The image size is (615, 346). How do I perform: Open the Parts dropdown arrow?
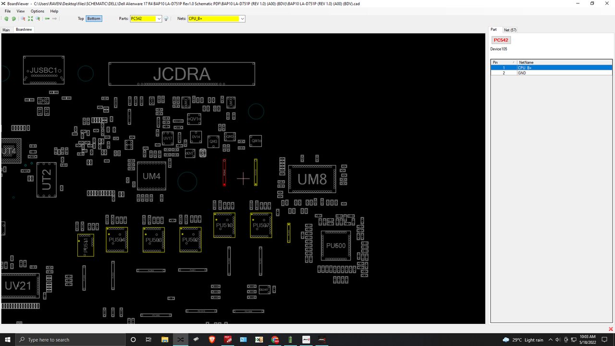(x=159, y=19)
